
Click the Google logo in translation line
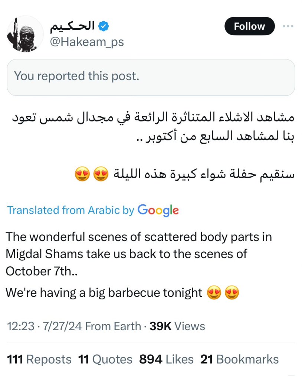tap(158, 210)
